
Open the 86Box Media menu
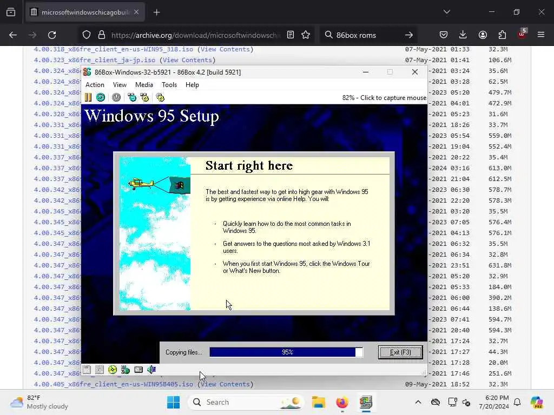coord(144,85)
